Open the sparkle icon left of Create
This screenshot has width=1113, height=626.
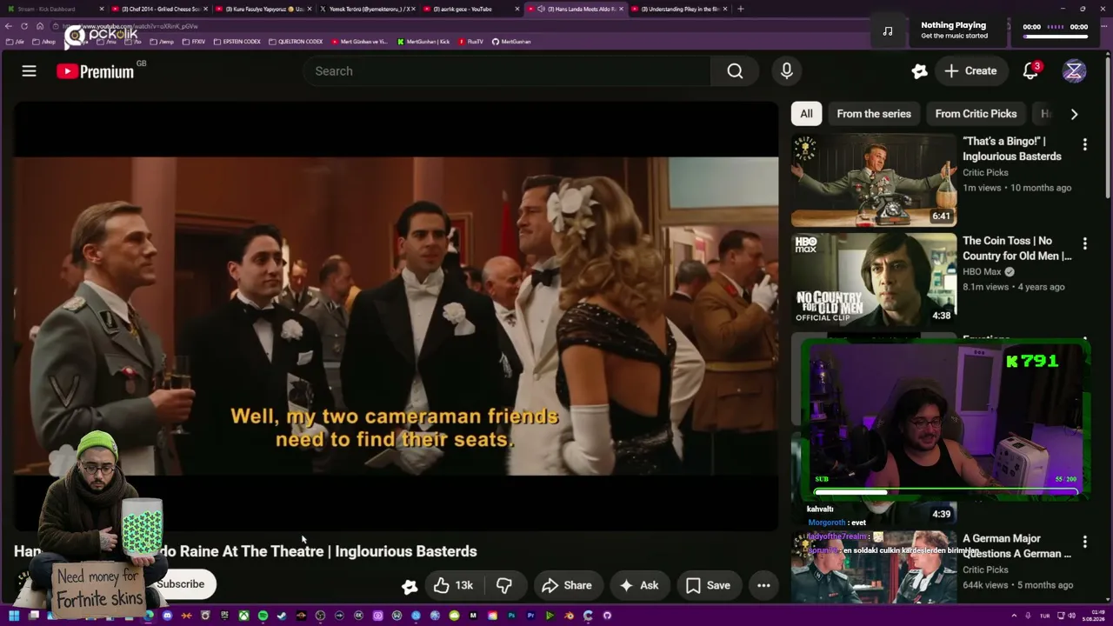click(919, 71)
